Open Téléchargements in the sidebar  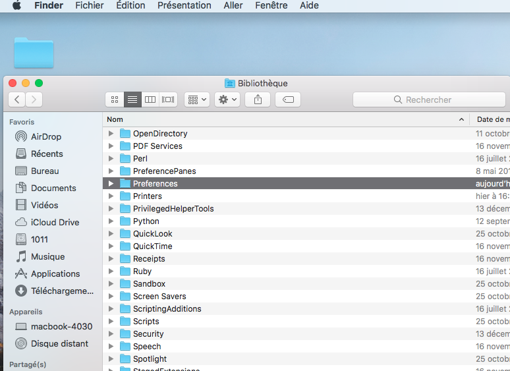(54, 291)
